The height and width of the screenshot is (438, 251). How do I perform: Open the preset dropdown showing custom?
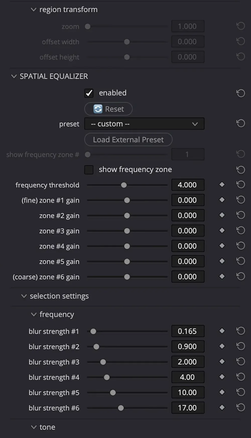(x=144, y=124)
